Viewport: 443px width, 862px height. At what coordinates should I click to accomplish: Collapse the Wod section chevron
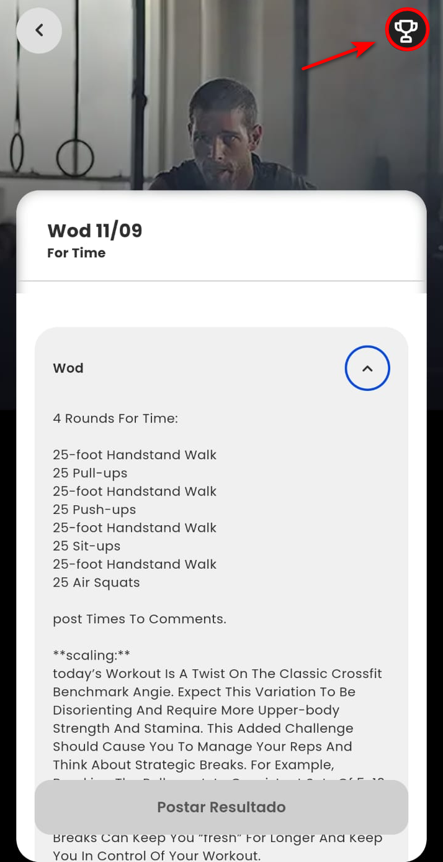coord(367,368)
